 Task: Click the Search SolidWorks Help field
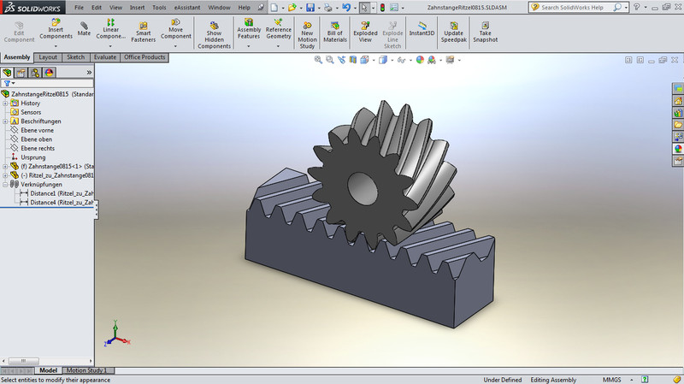(x=573, y=7)
